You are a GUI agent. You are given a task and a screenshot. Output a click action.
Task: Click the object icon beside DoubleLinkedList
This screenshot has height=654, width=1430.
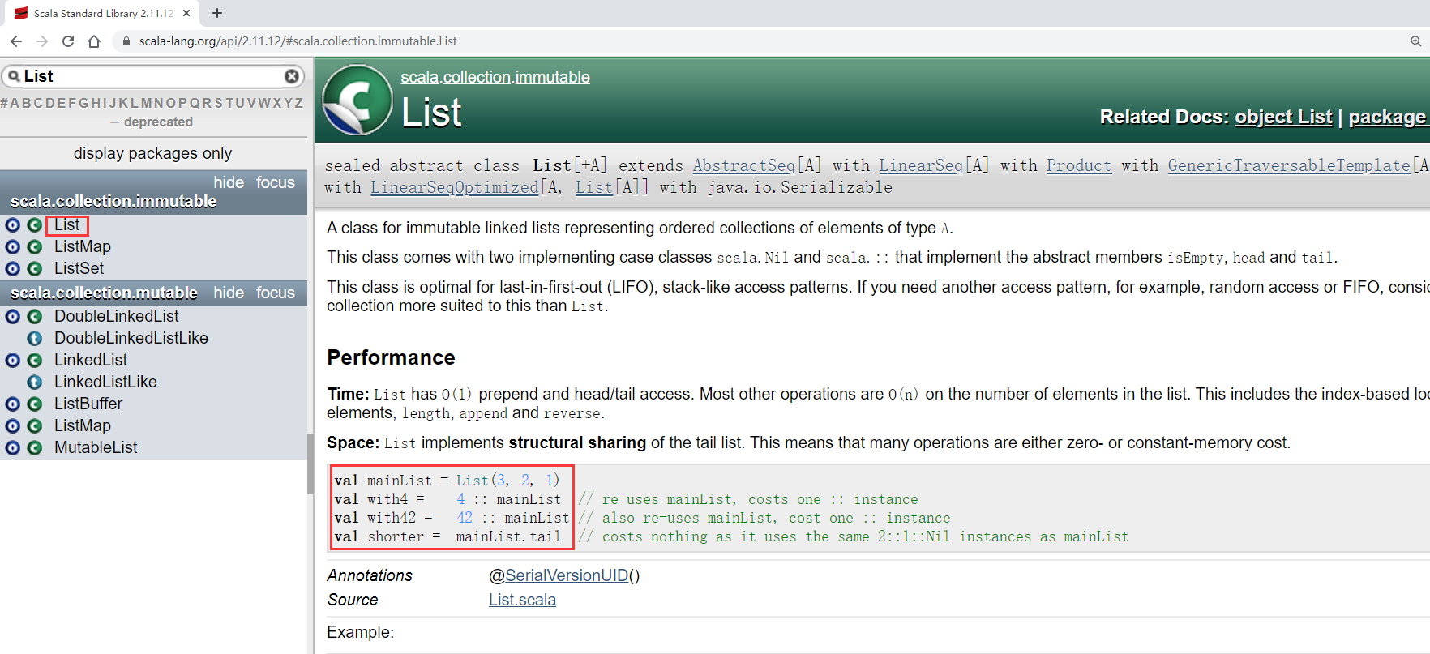pyautogui.click(x=13, y=317)
